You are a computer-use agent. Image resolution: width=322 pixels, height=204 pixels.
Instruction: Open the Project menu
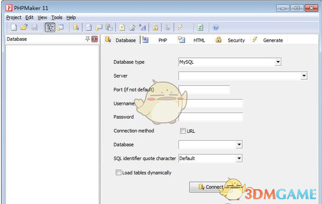pyautogui.click(x=14, y=18)
